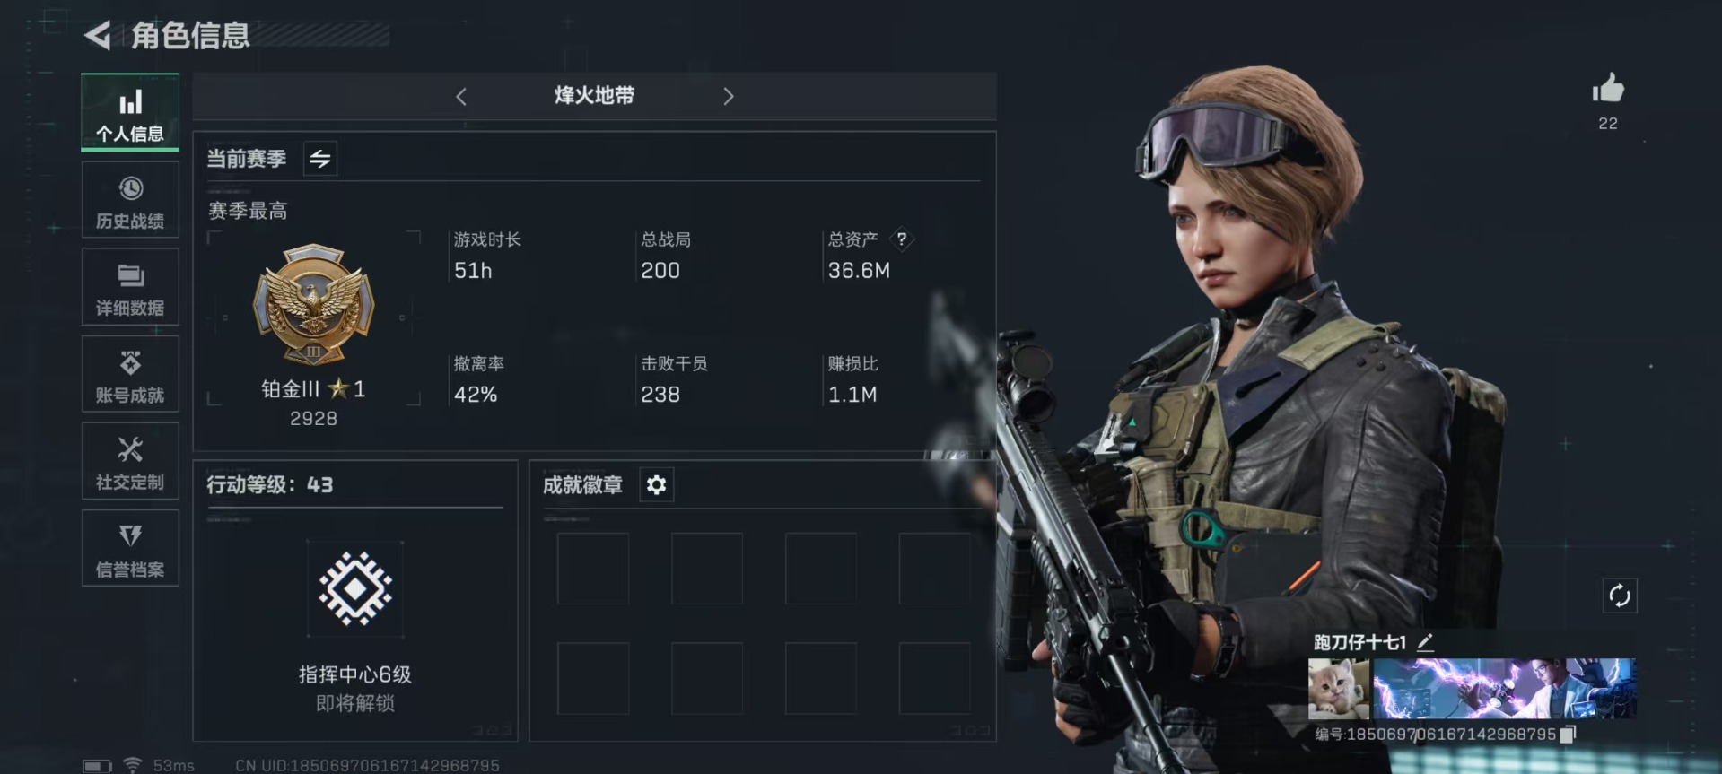
Task: Open the 信誉档案 reputation record
Action: point(130,548)
